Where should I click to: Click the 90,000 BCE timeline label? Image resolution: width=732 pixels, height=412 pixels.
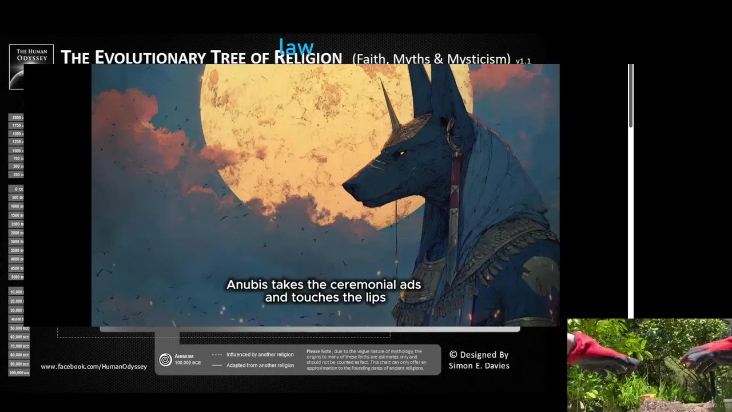[x=19, y=364]
